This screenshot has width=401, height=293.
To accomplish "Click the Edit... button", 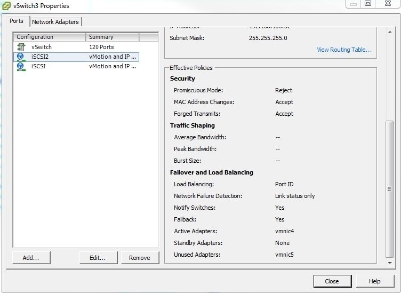I will pos(98,258).
